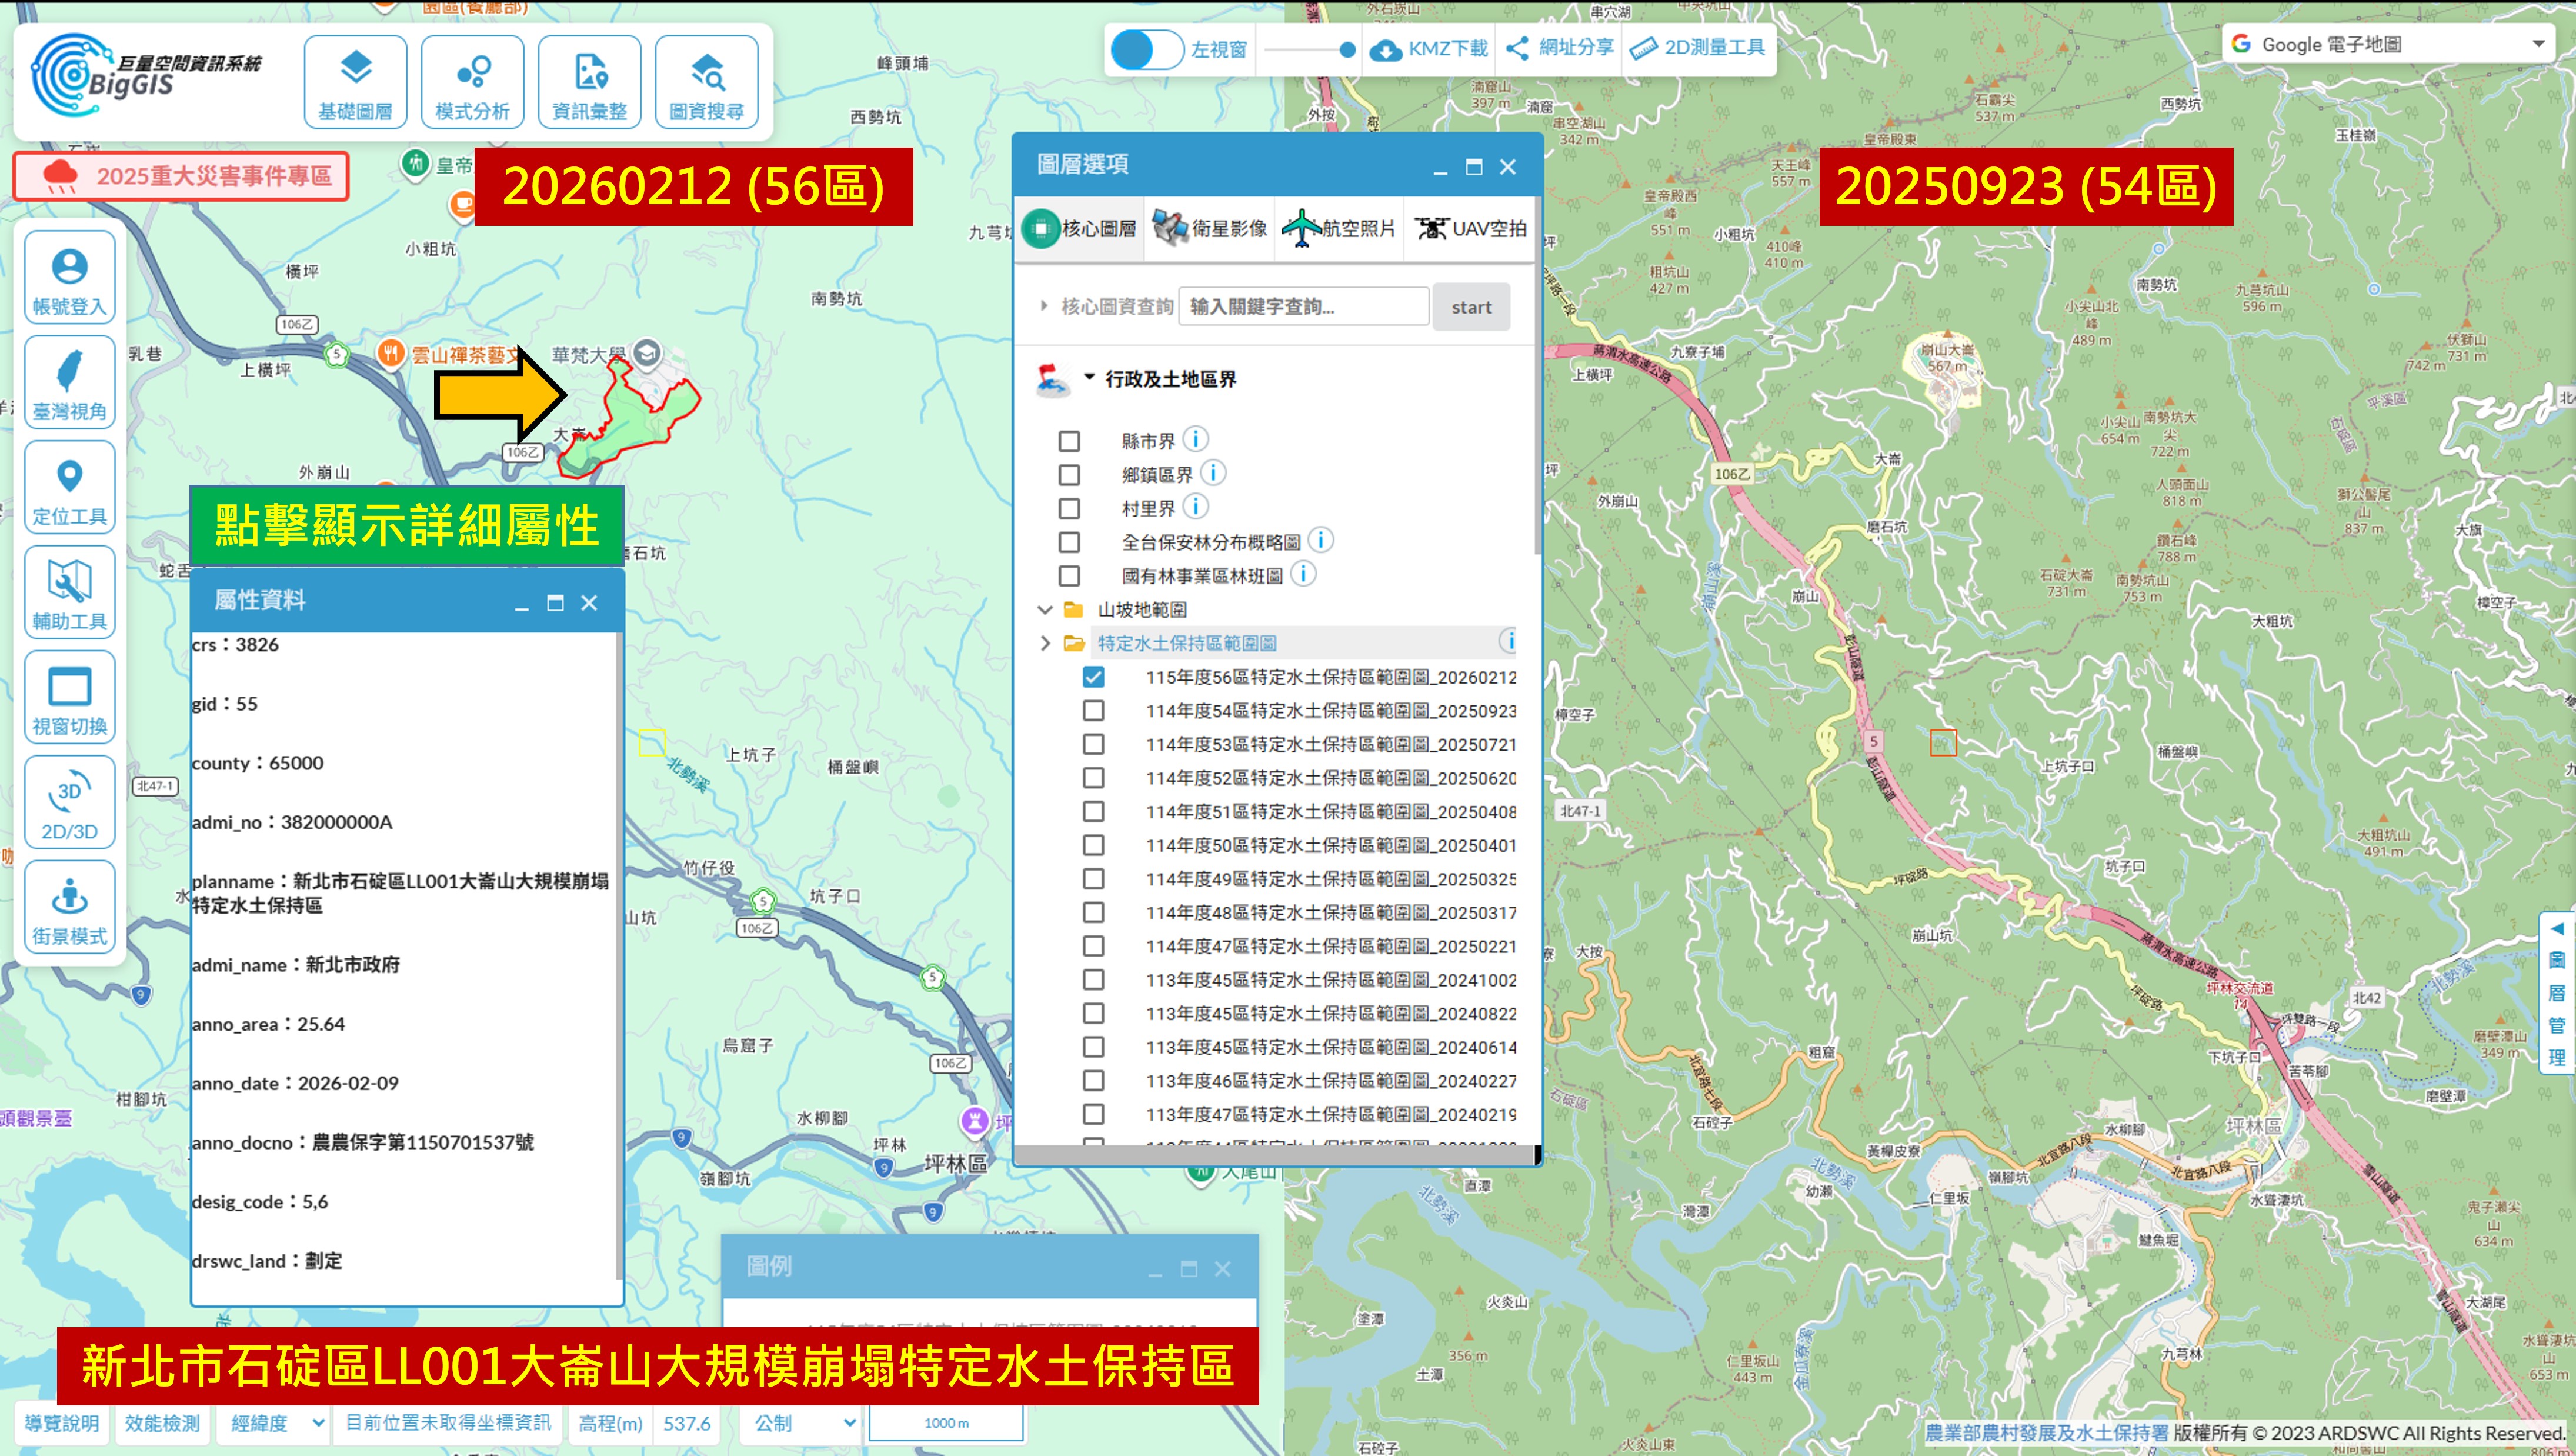Switch to the 航空照片 tab
The image size is (2576, 1456).
[1338, 229]
